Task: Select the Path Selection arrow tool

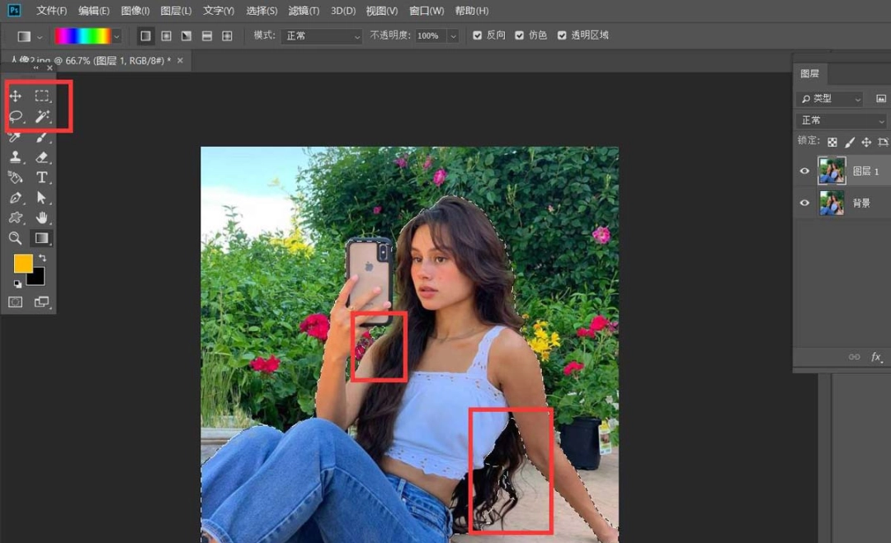Action: [41, 198]
